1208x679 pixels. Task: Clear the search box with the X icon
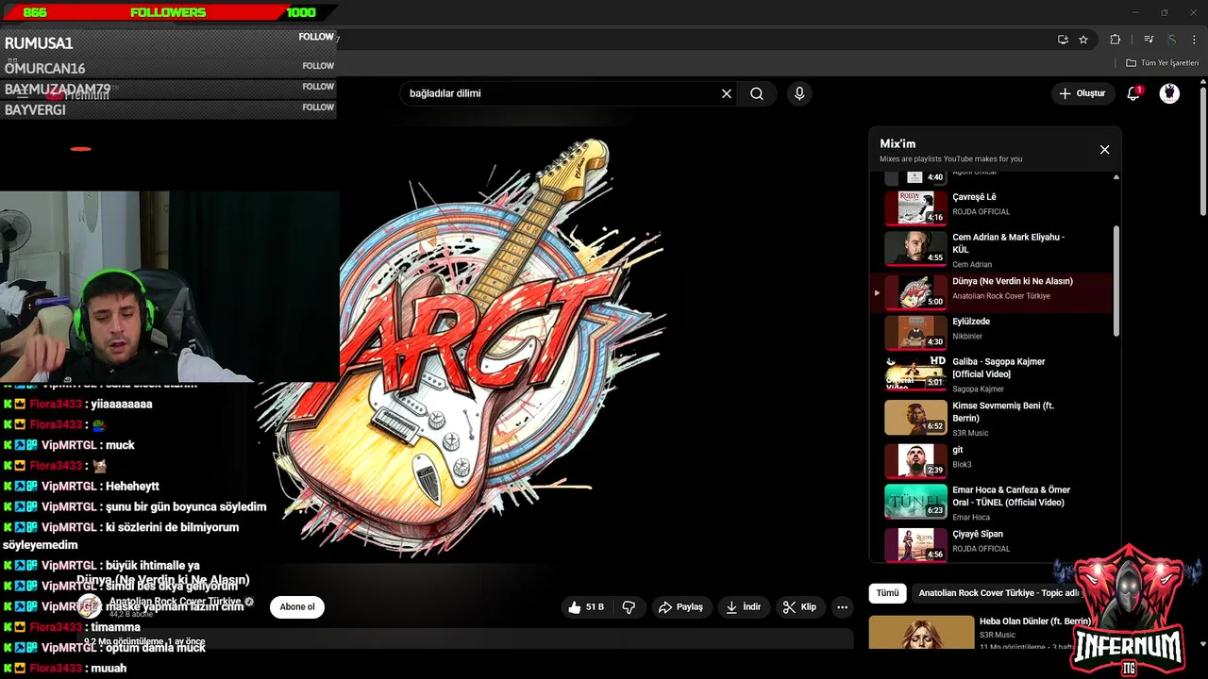pyautogui.click(x=727, y=93)
